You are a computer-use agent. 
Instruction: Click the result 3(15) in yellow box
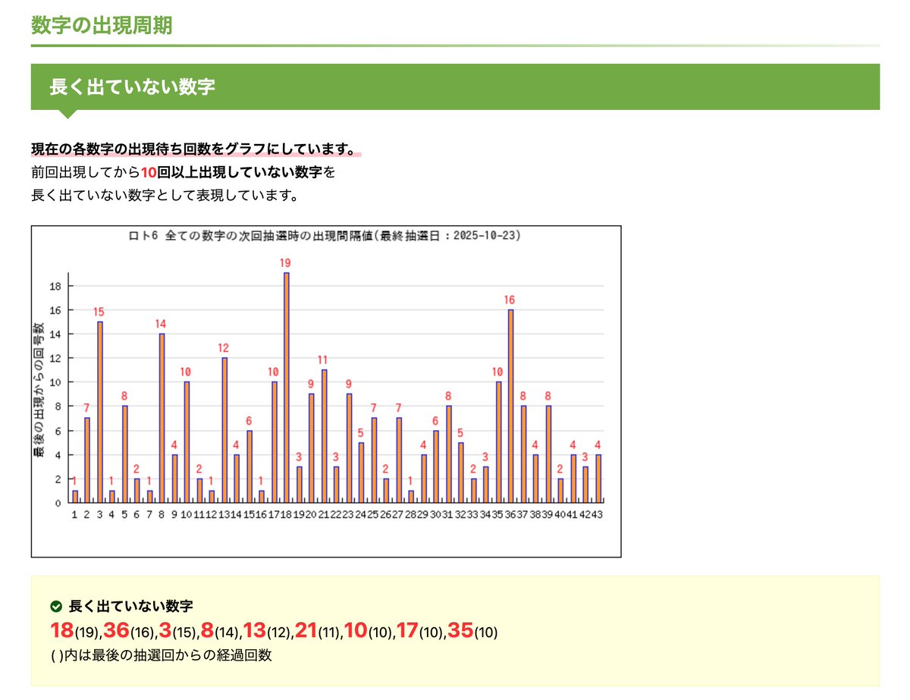click(x=177, y=631)
